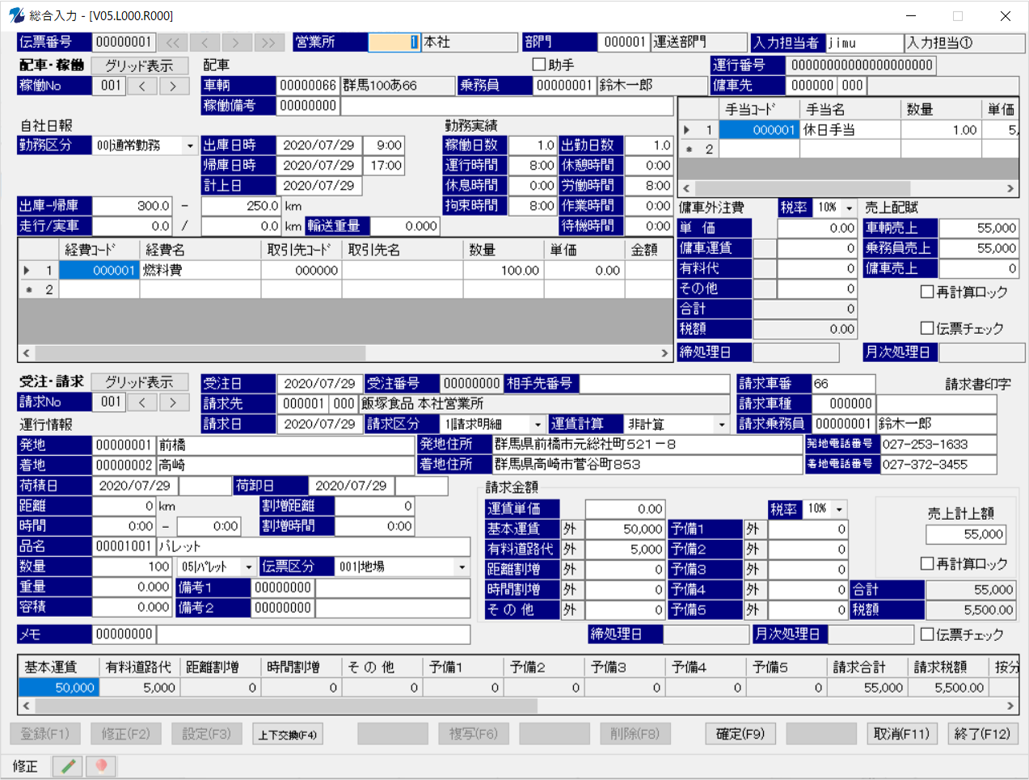This screenshot has height=780, width=1029.
Task: Click the left scroll arrow of the 手当 grid
Action: point(686,188)
